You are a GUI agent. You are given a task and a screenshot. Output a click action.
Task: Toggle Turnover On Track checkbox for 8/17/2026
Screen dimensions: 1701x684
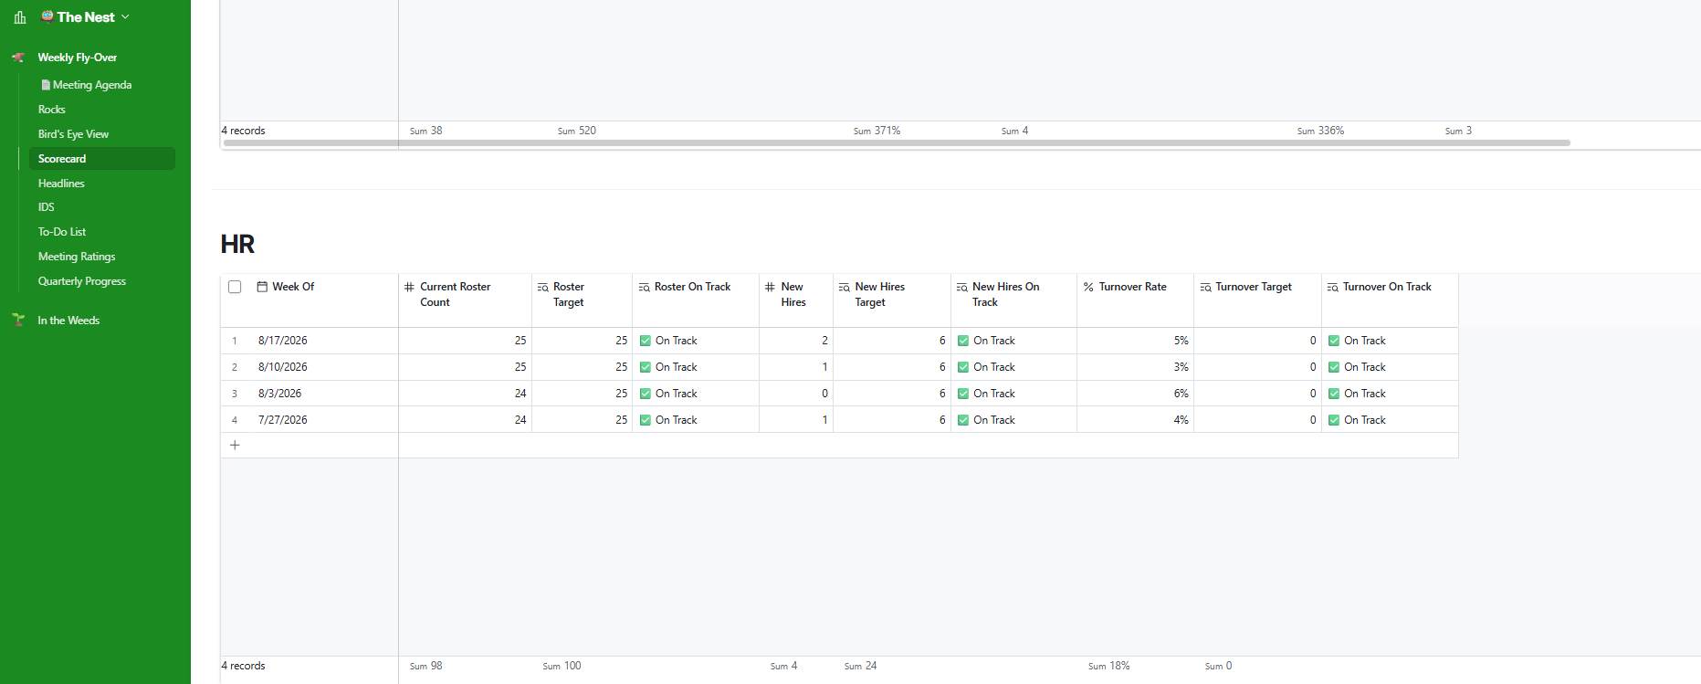(1334, 341)
